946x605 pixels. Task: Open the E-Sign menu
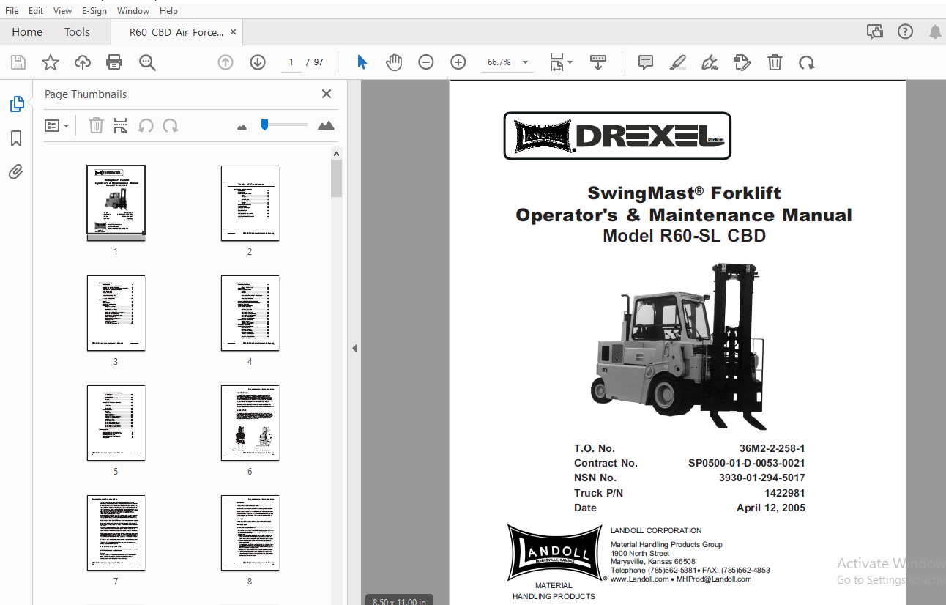pos(94,11)
